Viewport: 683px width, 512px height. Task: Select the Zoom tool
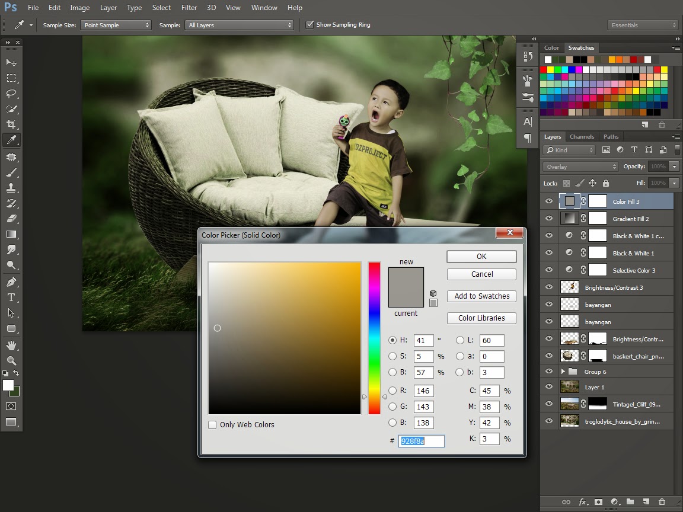click(11, 360)
